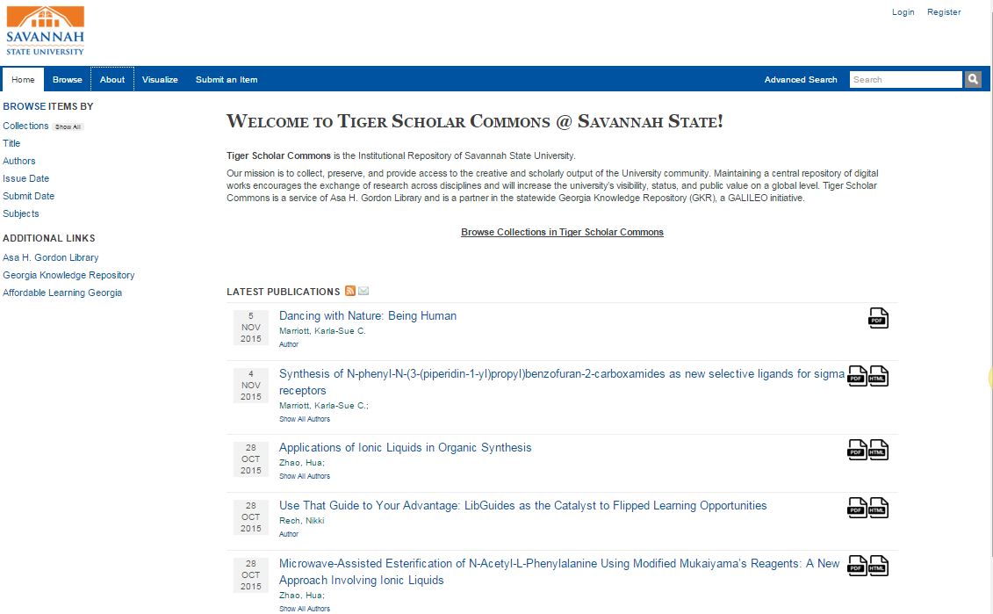Open Applications of Ionic Liquids in Organic Synthesis
Image resolution: width=993 pixels, height=614 pixels.
click(406, 447)
